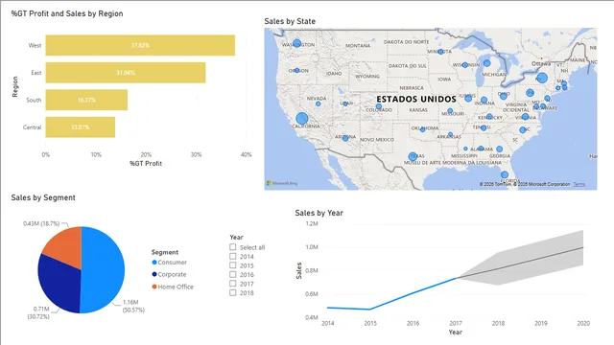
Task: Click the '0.43M (18.7%)' pie label
Action: coord(41,223)
